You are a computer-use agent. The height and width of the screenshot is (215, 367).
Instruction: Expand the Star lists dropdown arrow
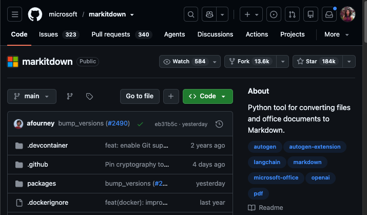349,61
